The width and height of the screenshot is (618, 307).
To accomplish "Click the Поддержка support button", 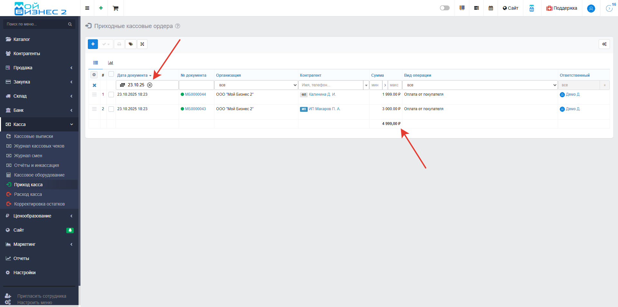I will 562,8.
